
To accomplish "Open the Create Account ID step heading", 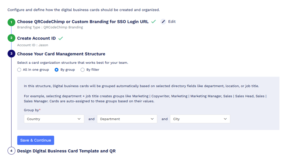I will pyautogui.click(x=37, y=38).
